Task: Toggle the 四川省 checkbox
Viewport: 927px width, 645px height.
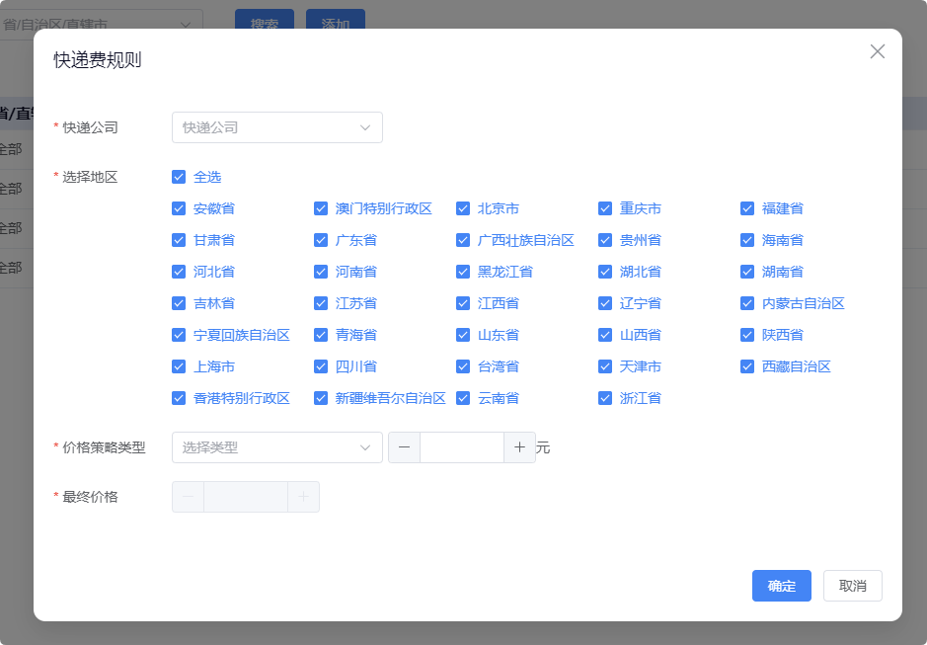Action: coord(321,366)
